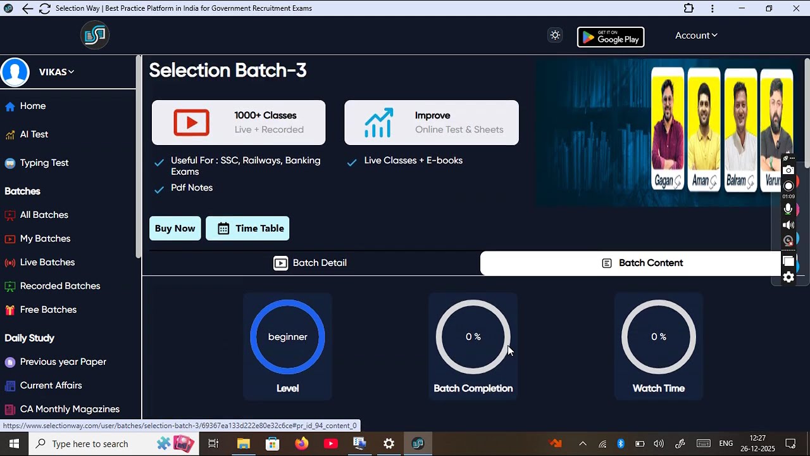Click the main page vertical scrollbar

pyautogui.click(x=807, y=114)
